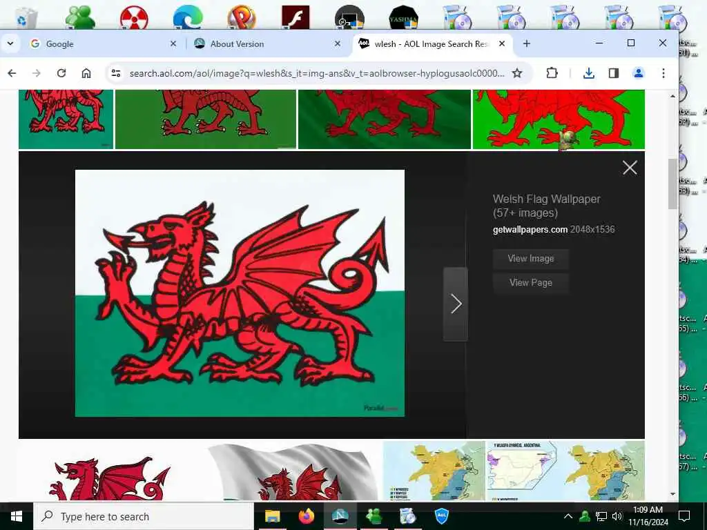Image resolution: width=707 pixels, height=530 pixels.
Task: Select the wlesh AOL Image Search tab
Action: (432, 43)
